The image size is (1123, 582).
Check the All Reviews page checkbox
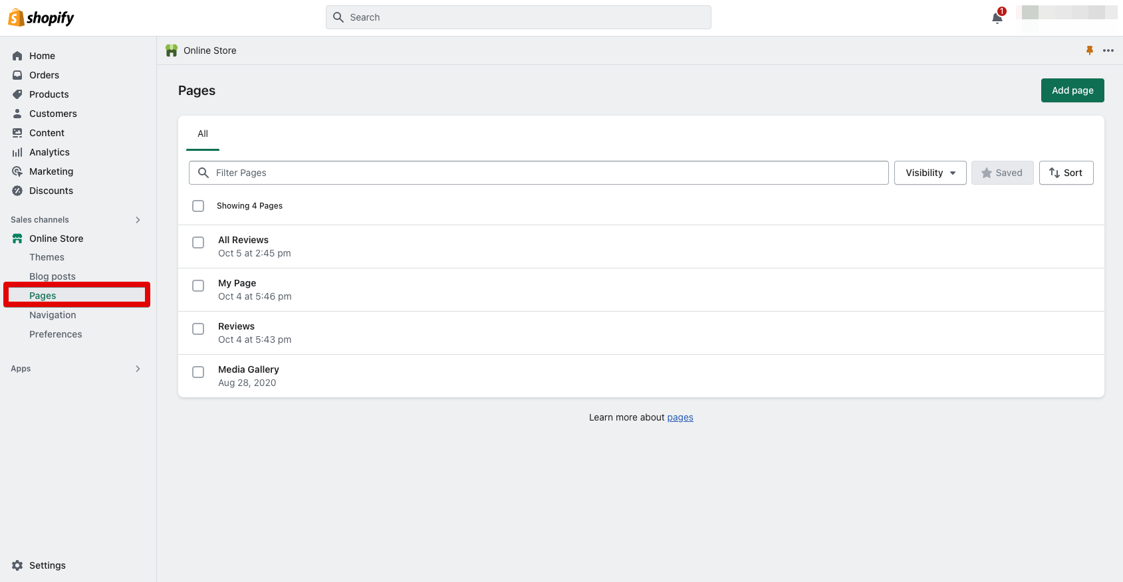[198, 242]
